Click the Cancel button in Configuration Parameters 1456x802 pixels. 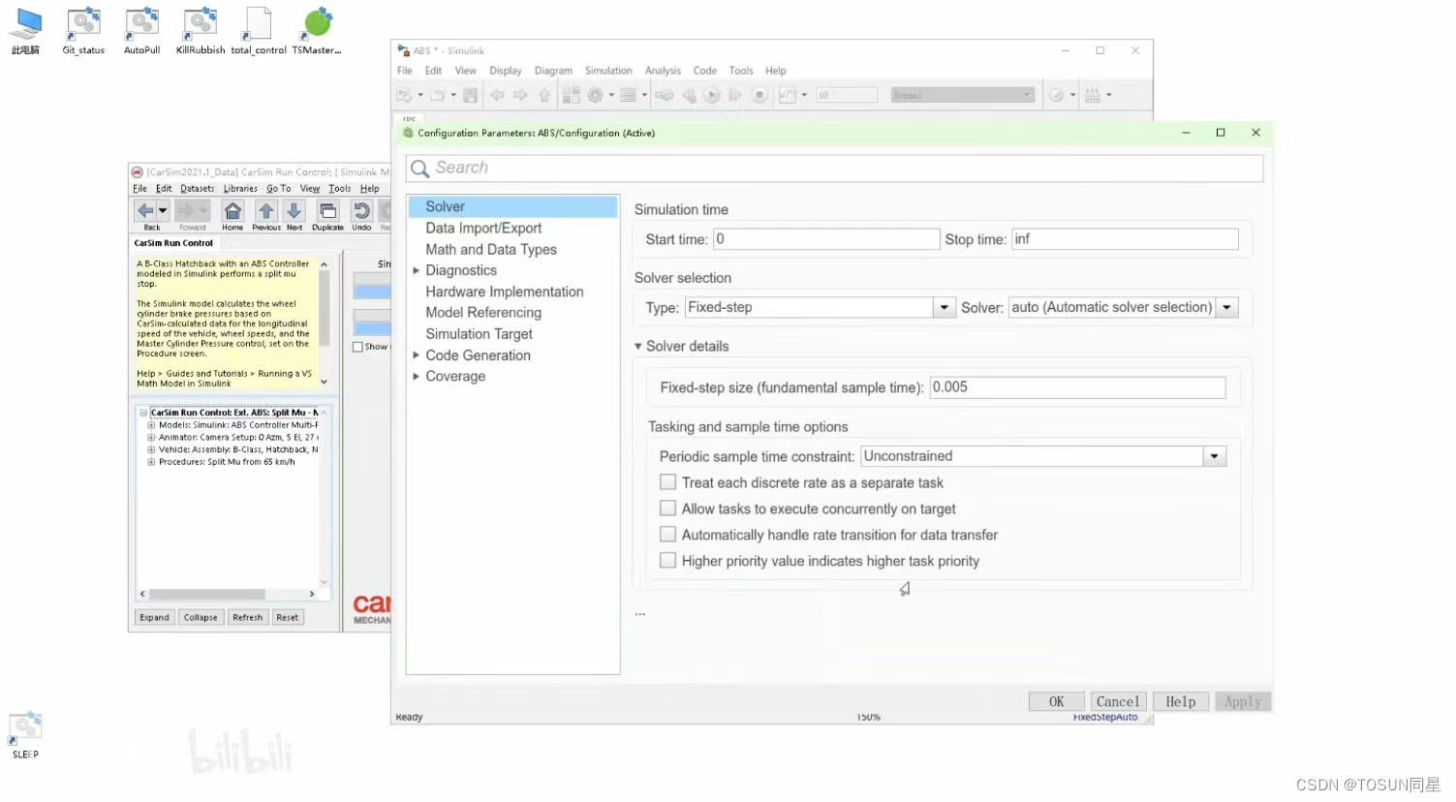(1118, 702)
